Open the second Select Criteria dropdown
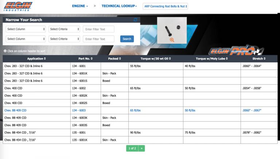Image resolution: width=280 pixels, height=159 pixels. click(64, 39)
